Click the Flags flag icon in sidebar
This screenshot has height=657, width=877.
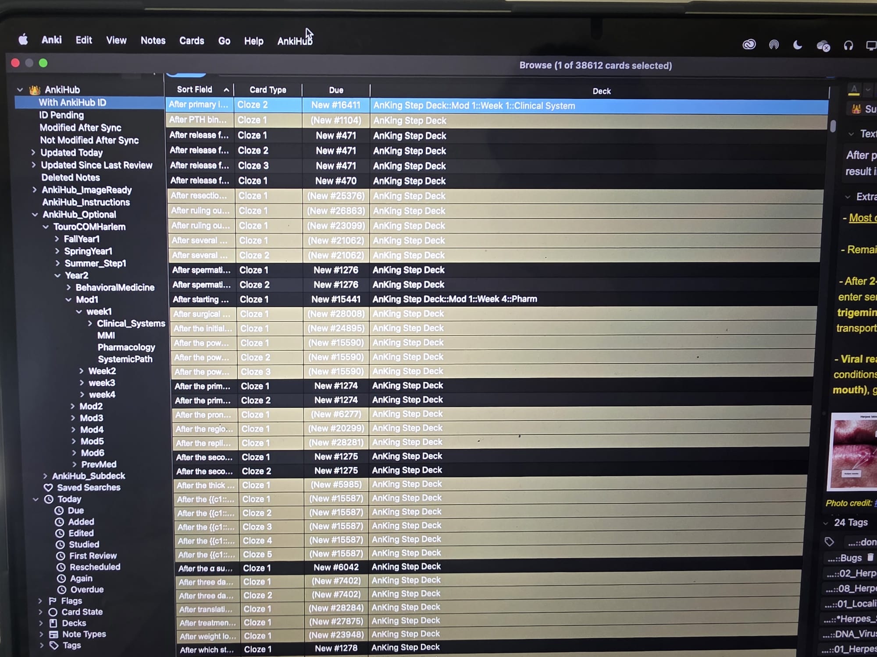[x=53, y=600]
